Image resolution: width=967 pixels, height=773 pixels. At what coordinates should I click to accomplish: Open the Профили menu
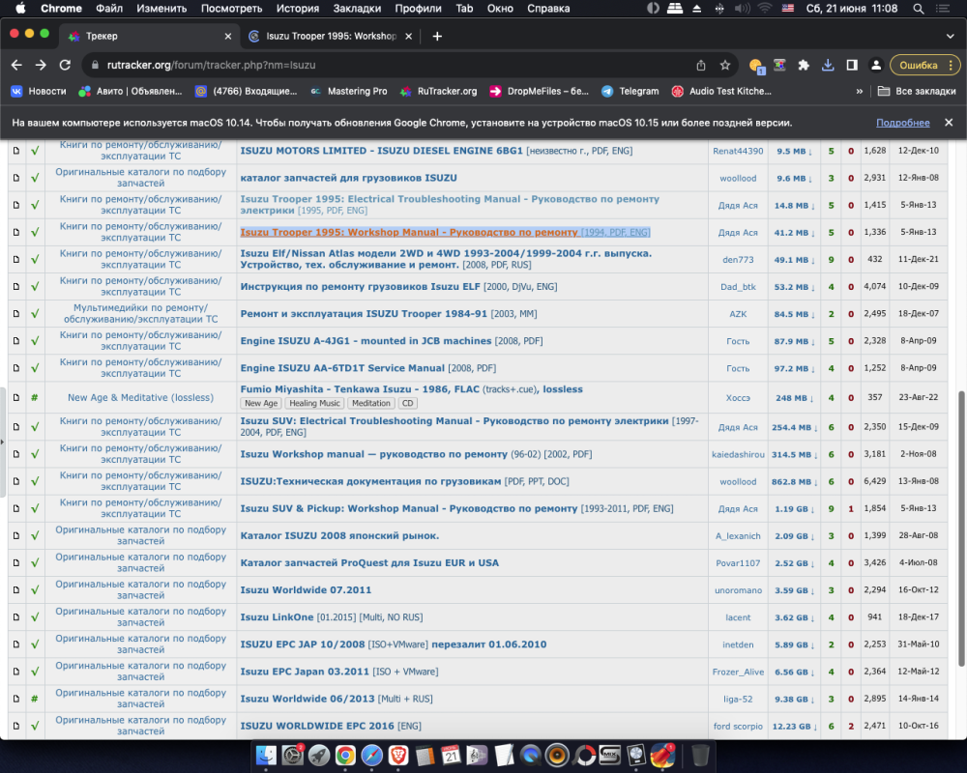coord(418,9)
